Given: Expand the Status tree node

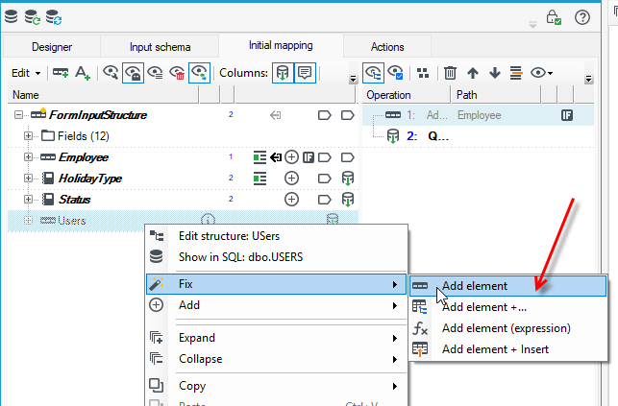Looking at the screenshot, I should click(28, 199).
